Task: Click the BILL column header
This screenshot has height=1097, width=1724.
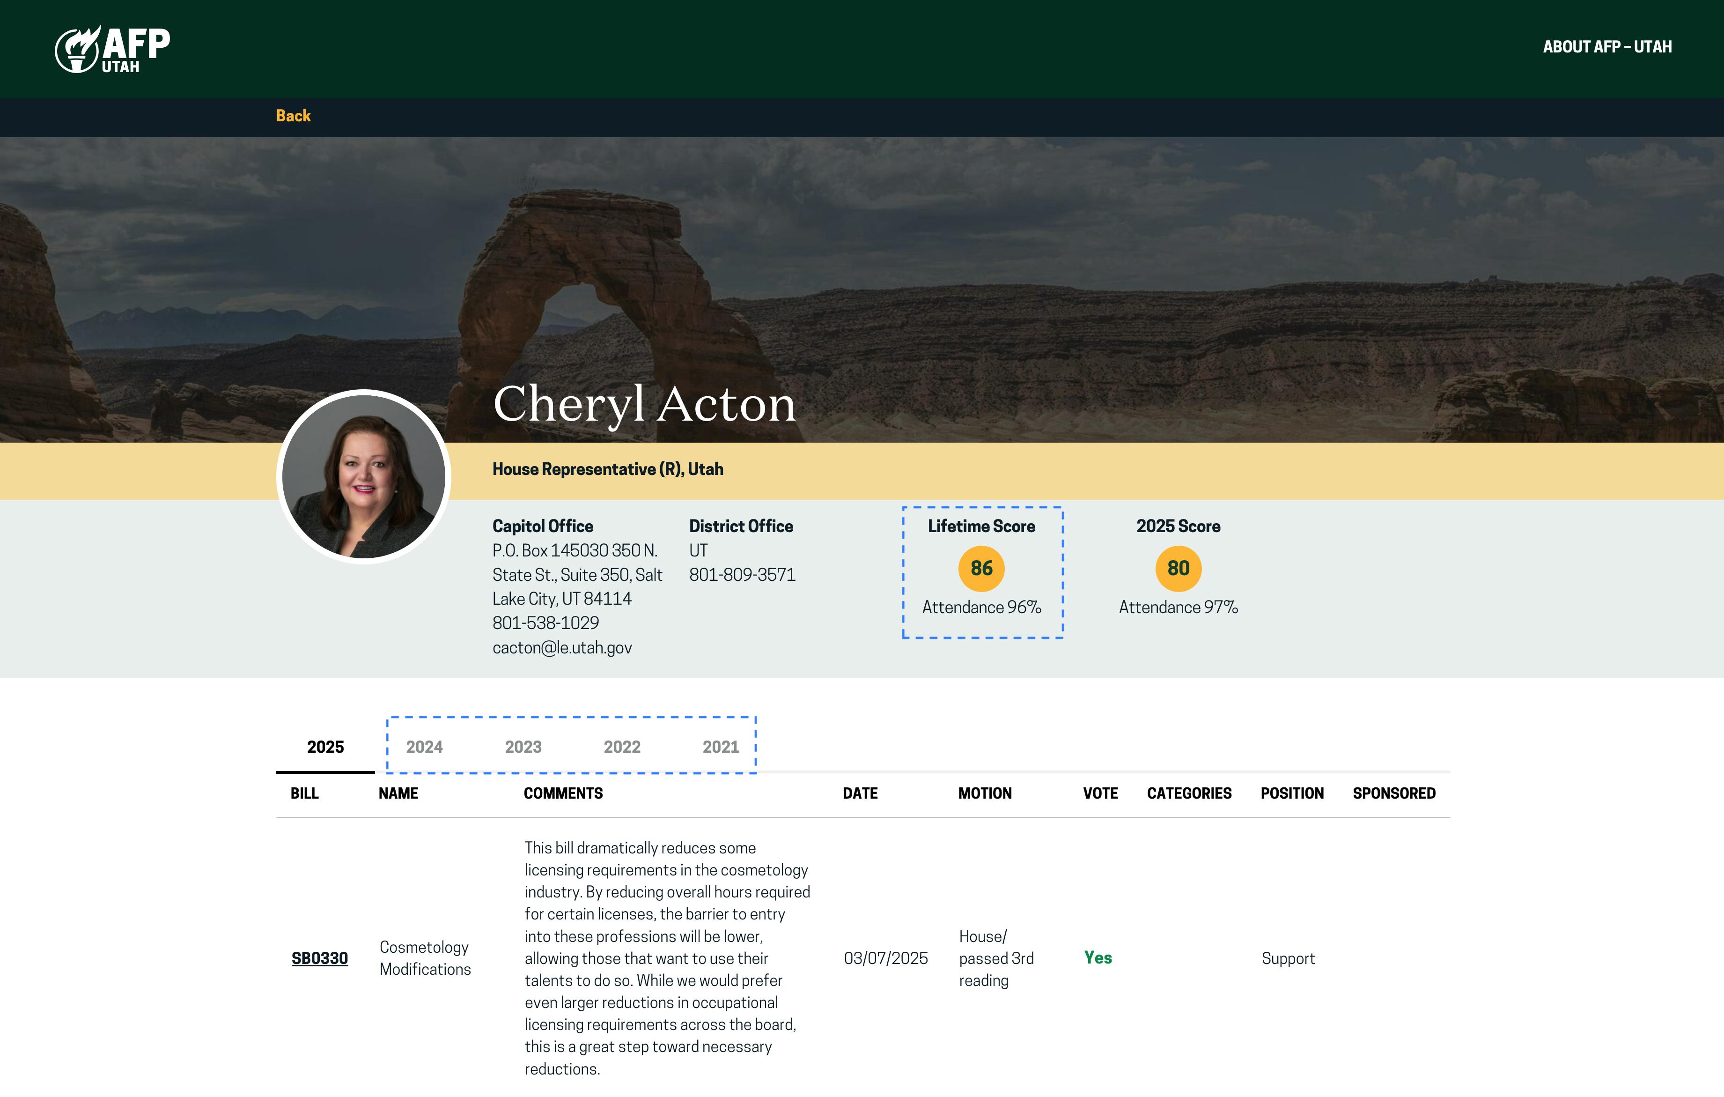Action: click(304, 793)
